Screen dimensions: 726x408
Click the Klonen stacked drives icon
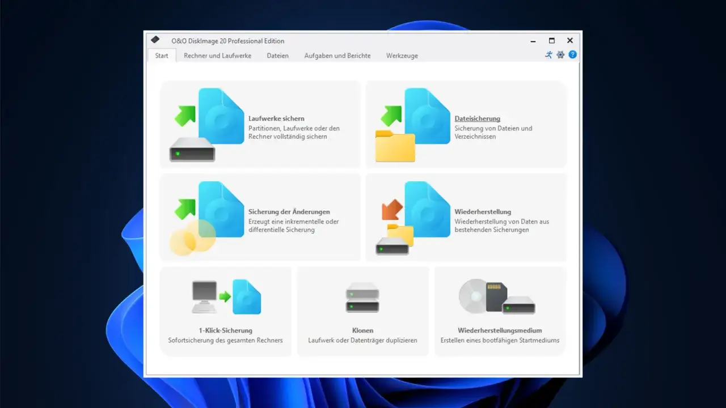362,297
